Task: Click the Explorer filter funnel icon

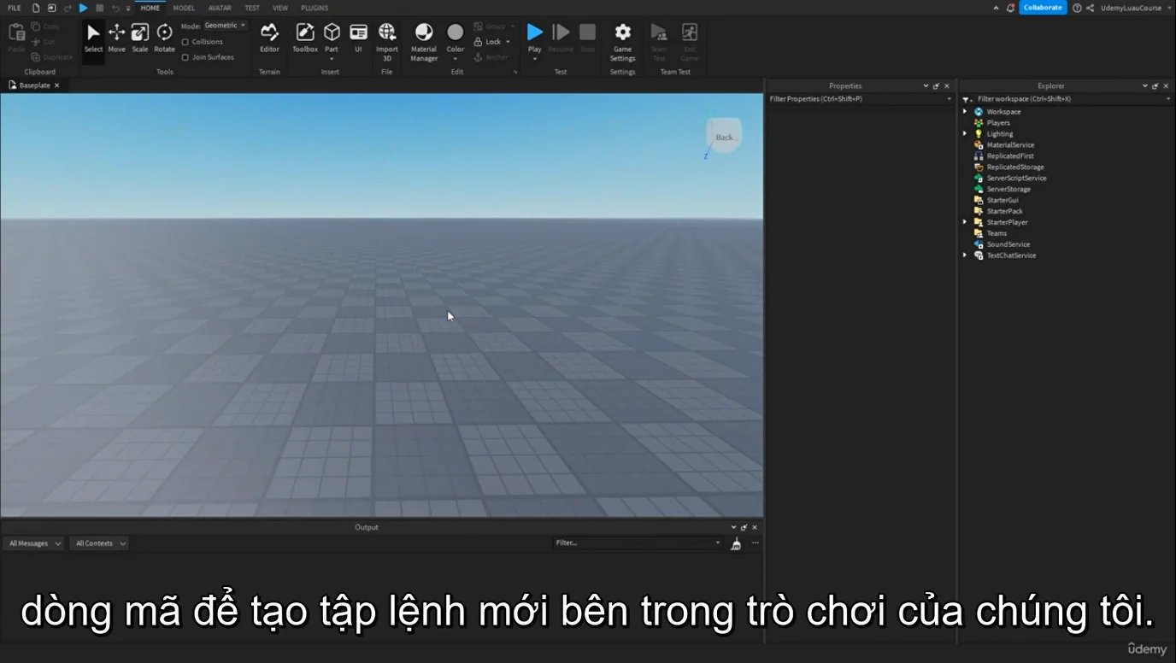Action: tap(967, 99)
